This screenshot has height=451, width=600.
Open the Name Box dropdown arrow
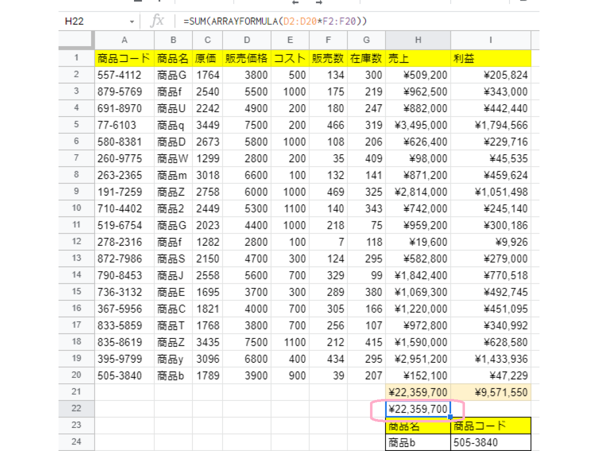click(x=132, y=22)
